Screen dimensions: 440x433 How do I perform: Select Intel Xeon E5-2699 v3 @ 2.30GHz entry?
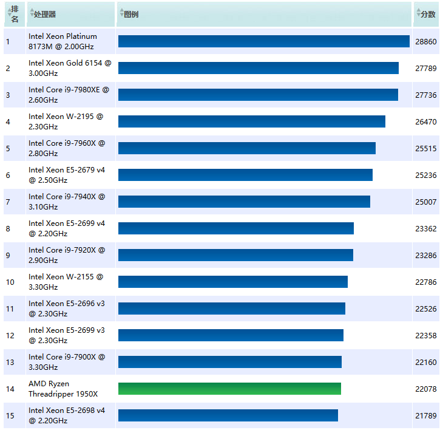tap(67, 335)
